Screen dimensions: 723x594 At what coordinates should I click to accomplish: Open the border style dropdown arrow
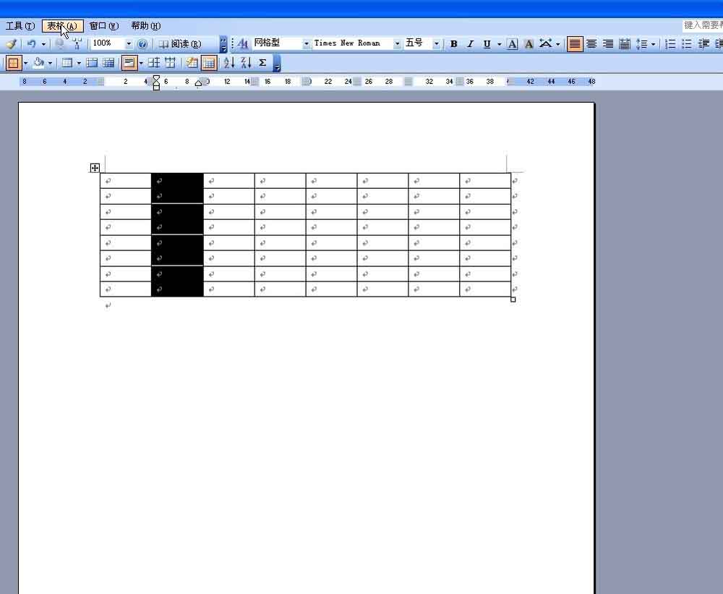point(26,63)
